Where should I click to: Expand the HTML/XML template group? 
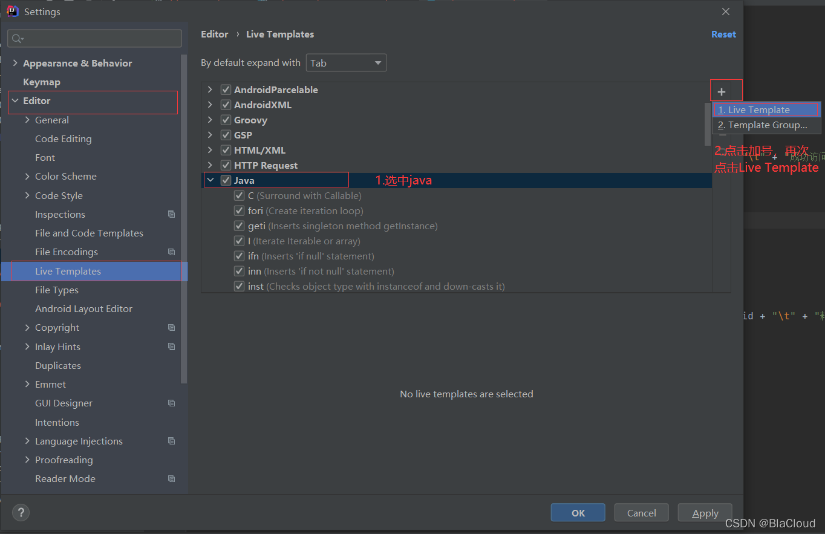click(x=209, y=149)
